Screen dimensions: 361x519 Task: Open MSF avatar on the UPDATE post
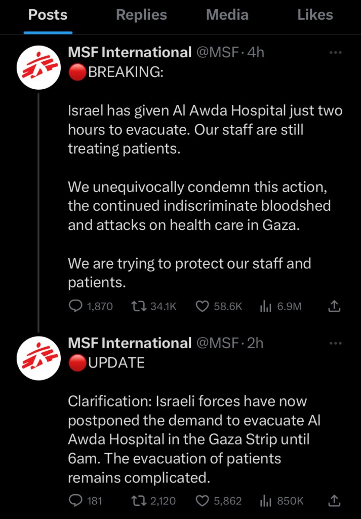click(38, 358)
